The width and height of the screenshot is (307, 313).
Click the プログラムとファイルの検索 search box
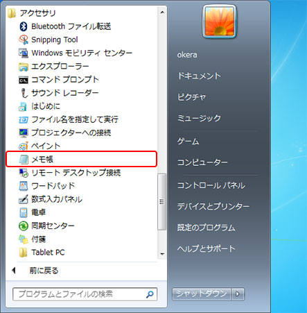click(x=85, y=294)
